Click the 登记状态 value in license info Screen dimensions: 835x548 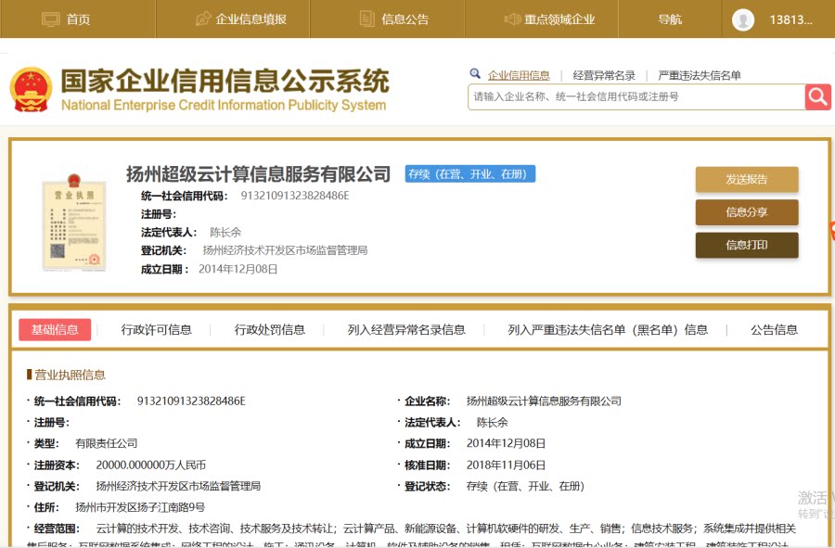tap(525, 486)
